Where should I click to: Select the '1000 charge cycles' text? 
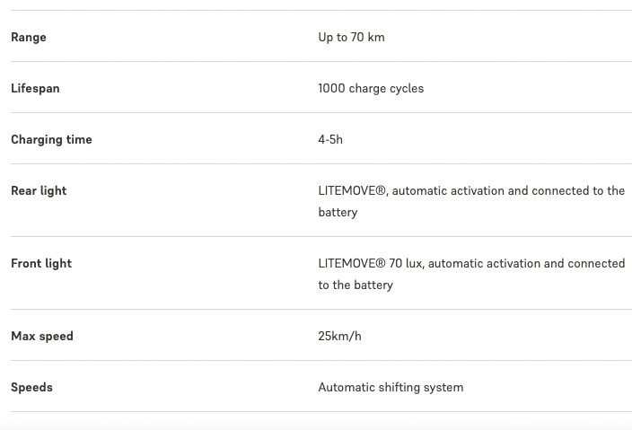pyautogui.click(x=371, y=88)
